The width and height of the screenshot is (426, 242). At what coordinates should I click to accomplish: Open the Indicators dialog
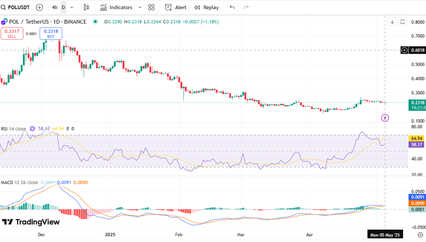pyautogui.click(x=116, y=7)
